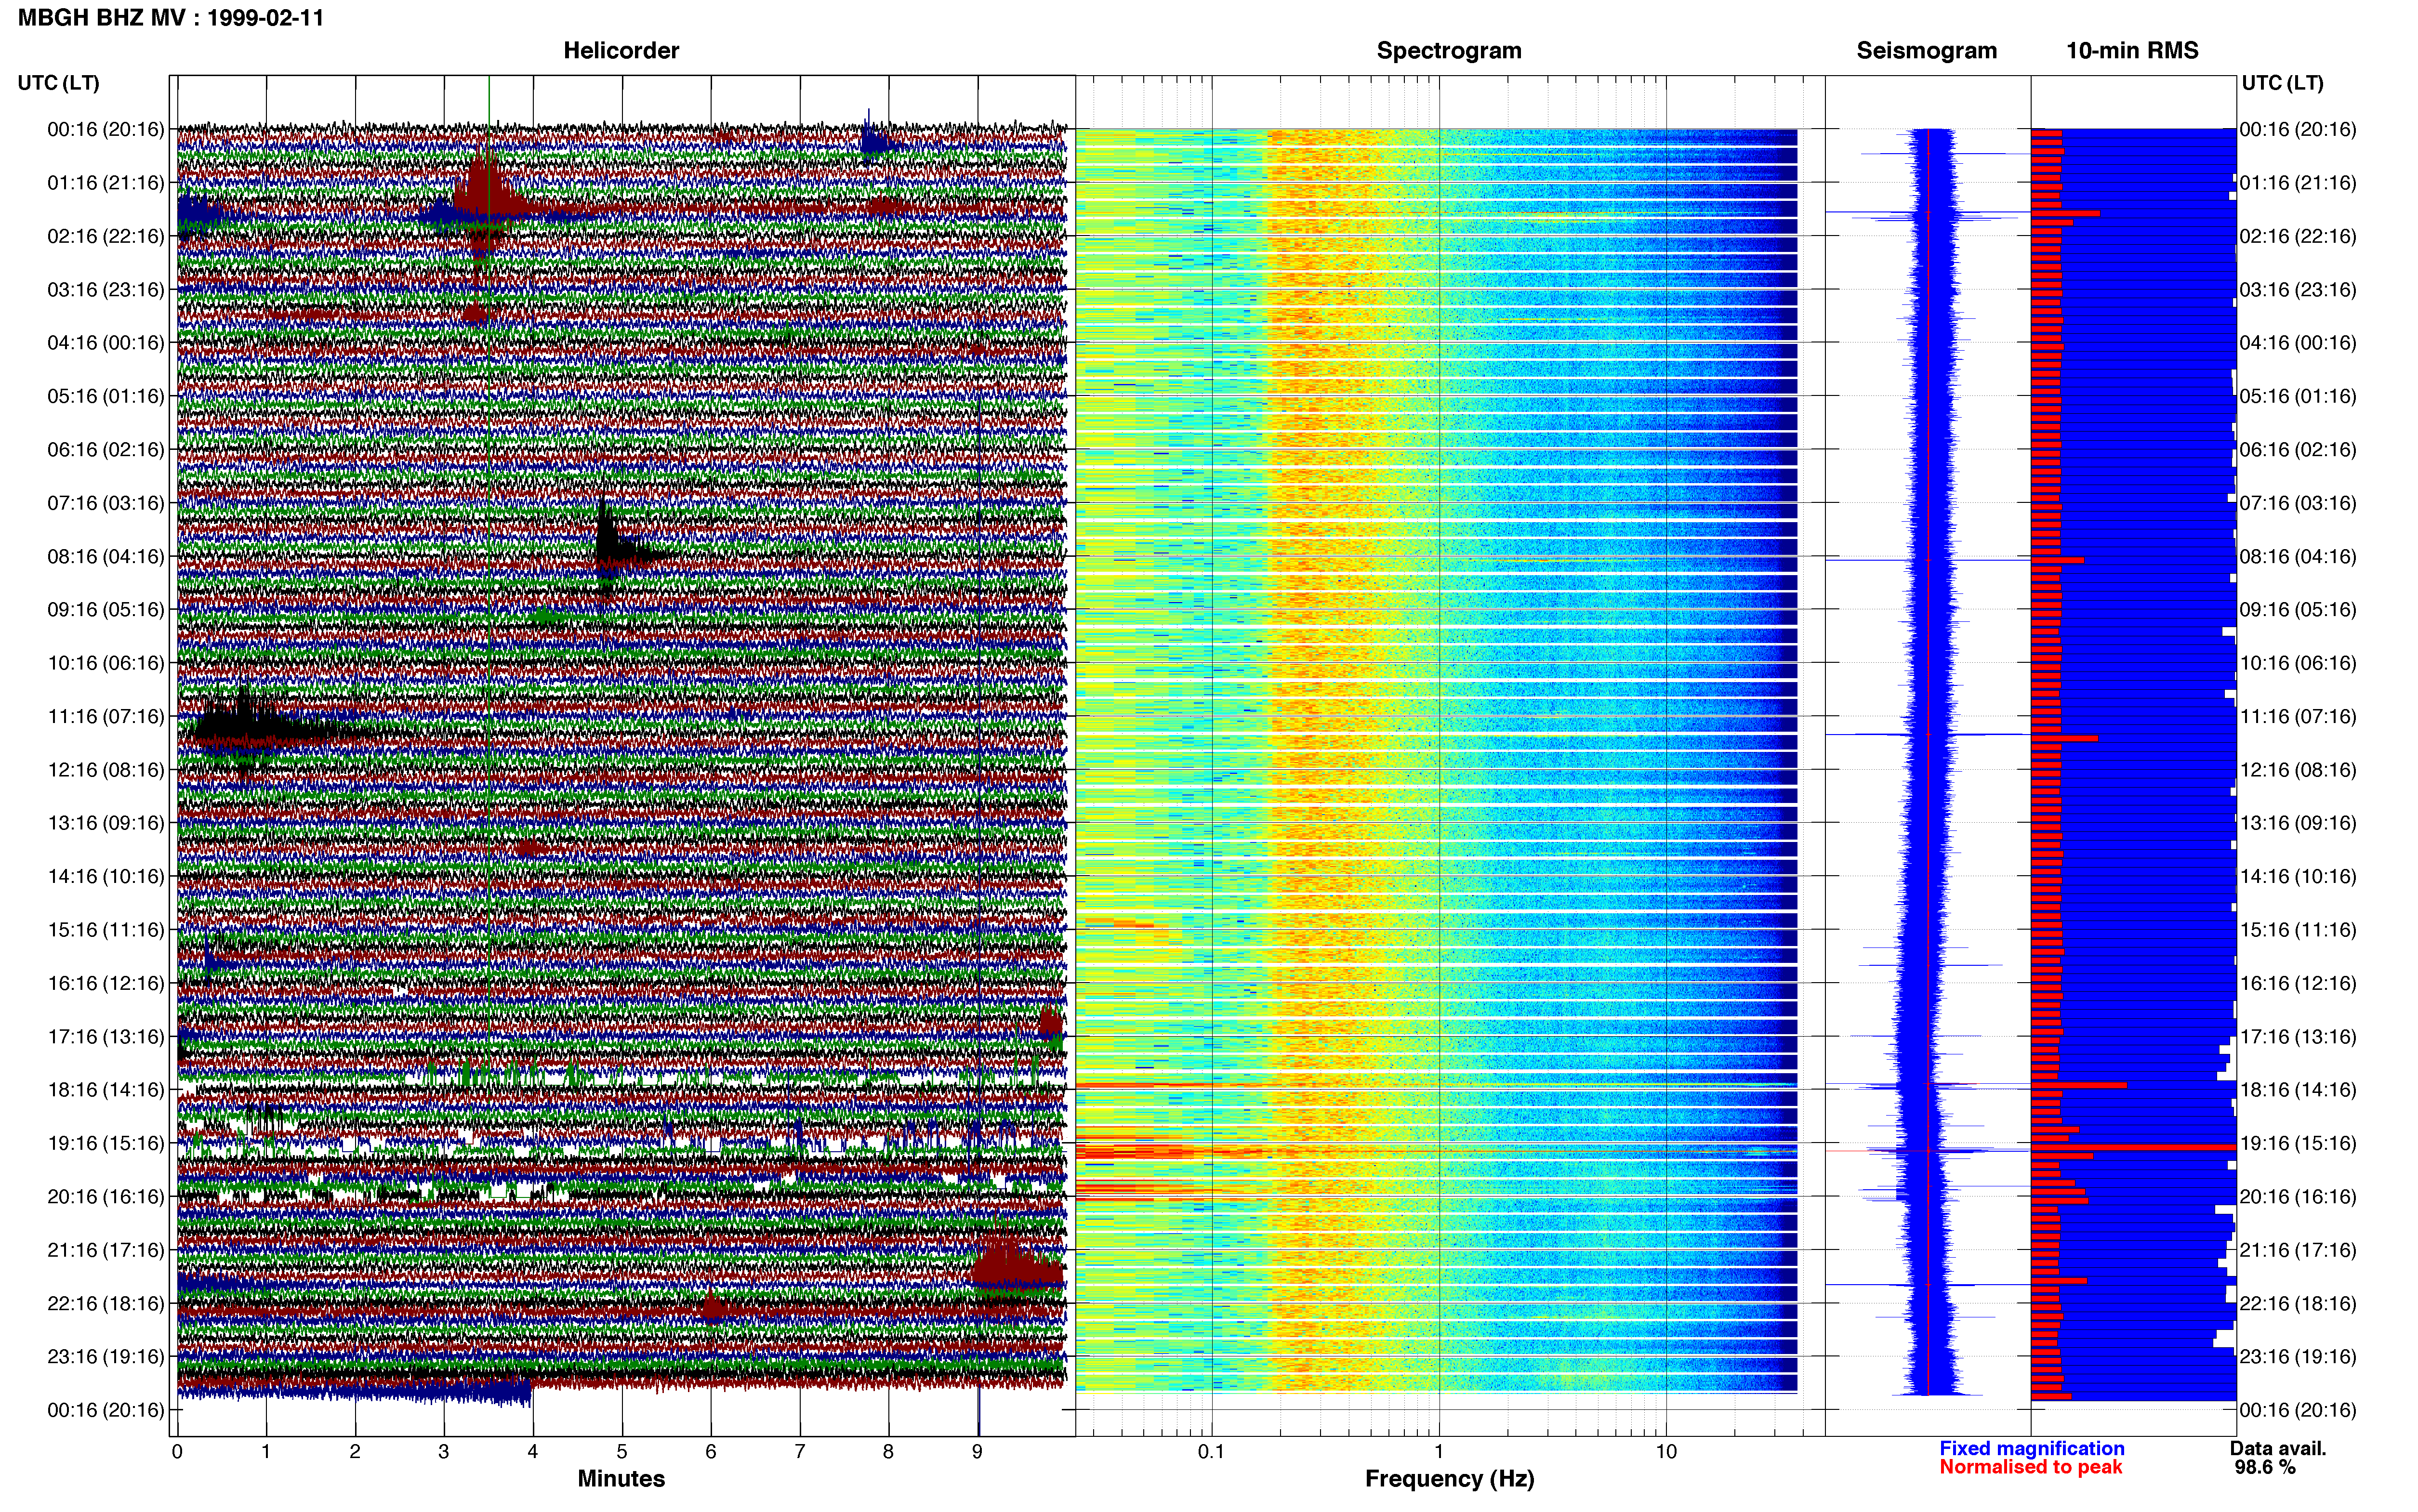Click the red RMS bar near 18:16
This screenshot has height=1512, width=2418.
point(2078,1085)
